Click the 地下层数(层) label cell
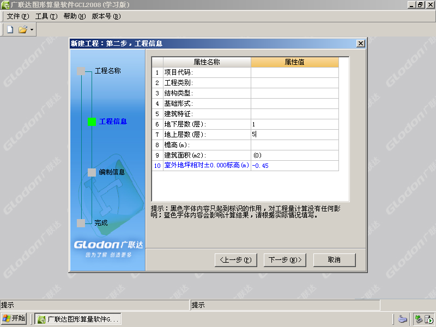Image resolution: width=436 pixels, height=327 pixels. 207,124
